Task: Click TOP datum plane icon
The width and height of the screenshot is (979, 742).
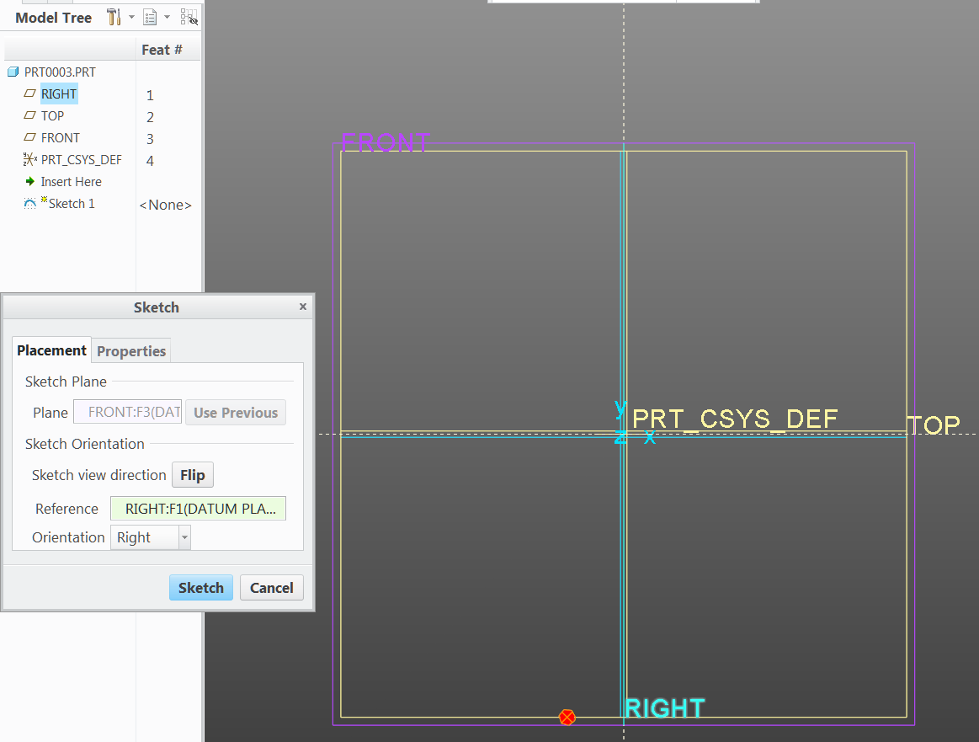Action: coord(30,115)
